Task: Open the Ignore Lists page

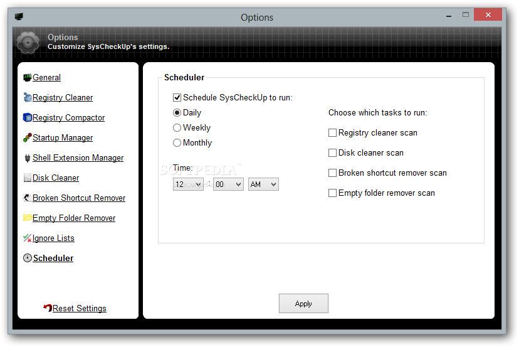Action: 53,238
